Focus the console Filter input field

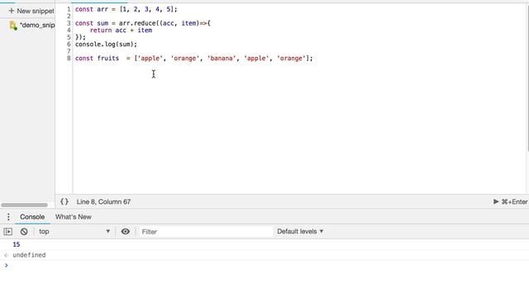(205, 232)
